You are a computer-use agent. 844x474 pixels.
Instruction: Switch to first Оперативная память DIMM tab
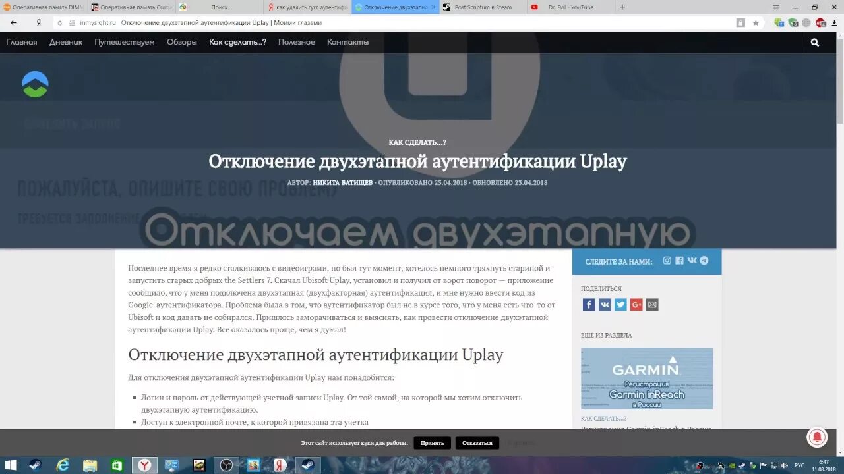[x=44, y=7]
